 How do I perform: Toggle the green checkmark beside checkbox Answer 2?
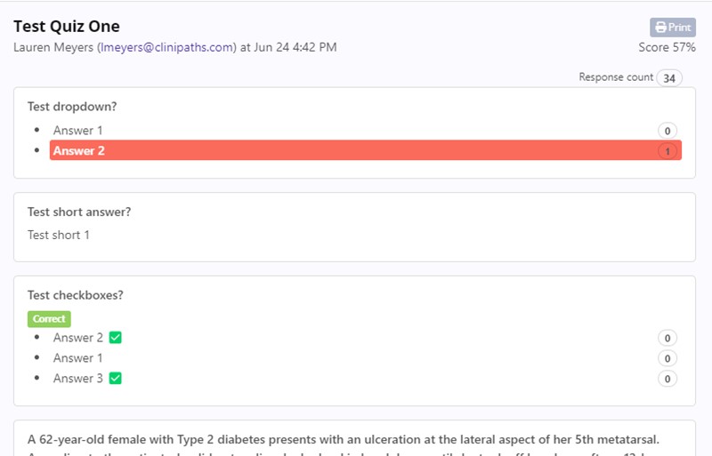pyautogui.click(x=116, y=338)
